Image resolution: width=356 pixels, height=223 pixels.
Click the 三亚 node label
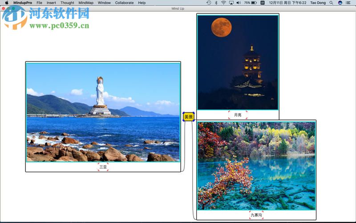[103, 167]
